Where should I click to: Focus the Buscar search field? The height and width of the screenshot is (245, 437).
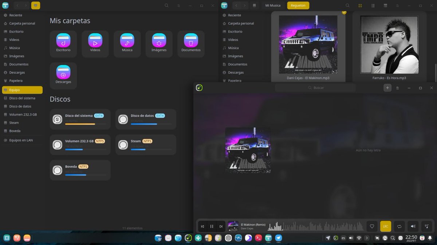tap(315, 88)
